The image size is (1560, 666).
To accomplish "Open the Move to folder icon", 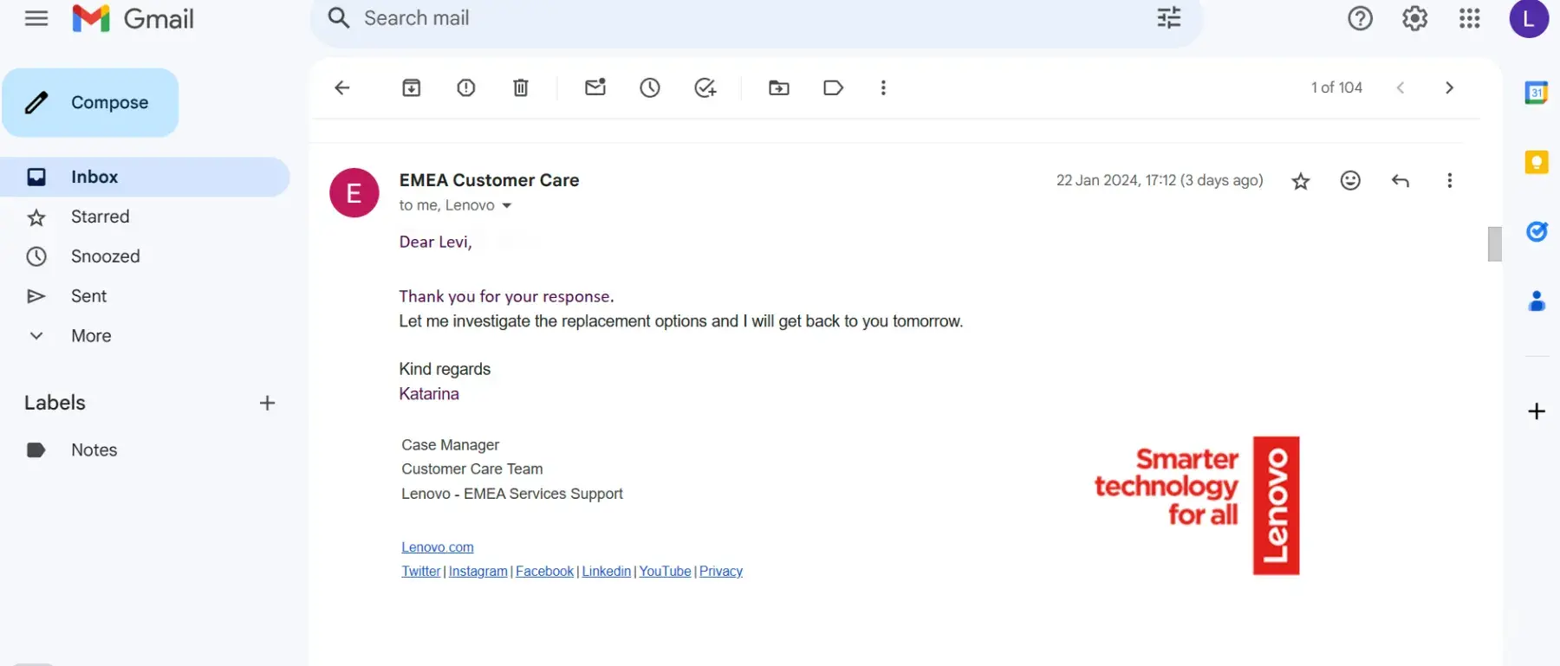I will click(779, 87).
